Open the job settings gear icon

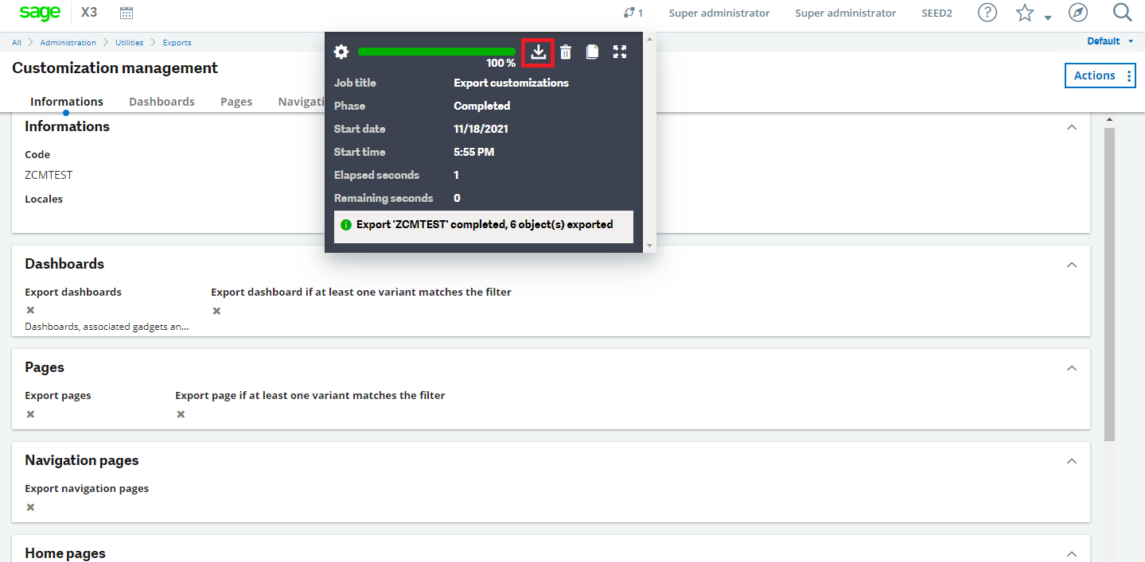coord(341,51)
